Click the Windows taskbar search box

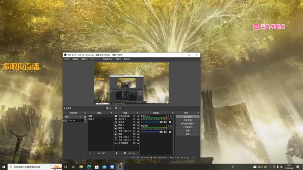click(x=35, y=167)
